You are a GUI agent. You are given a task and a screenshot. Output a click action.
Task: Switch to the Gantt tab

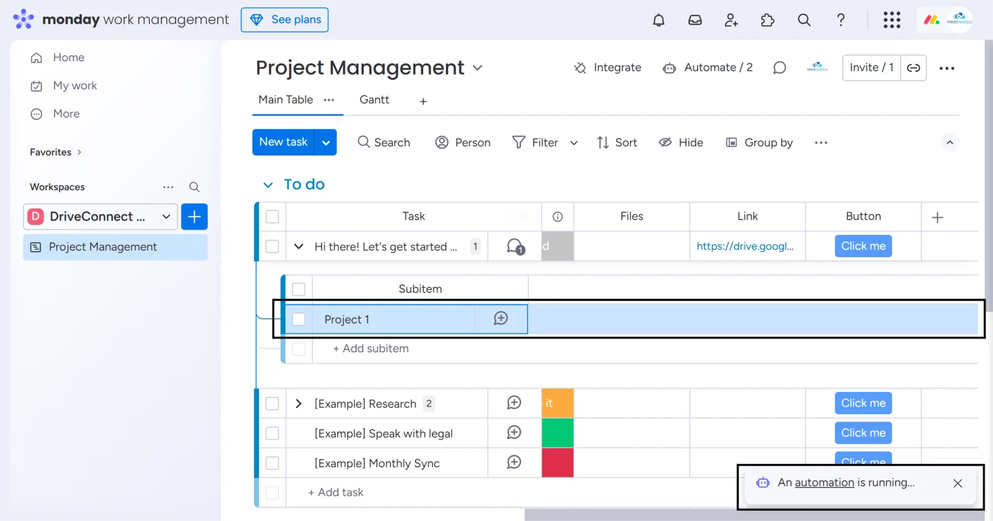pos(374,100)
